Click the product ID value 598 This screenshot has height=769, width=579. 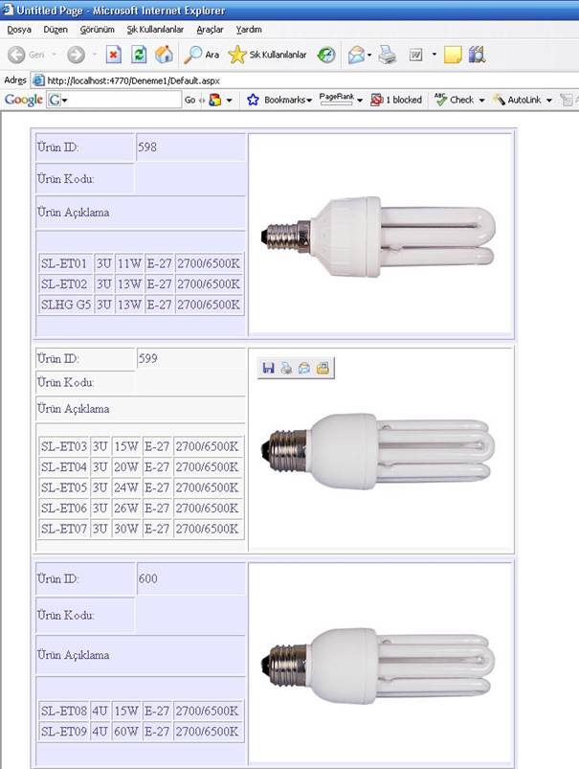(147, 147)
